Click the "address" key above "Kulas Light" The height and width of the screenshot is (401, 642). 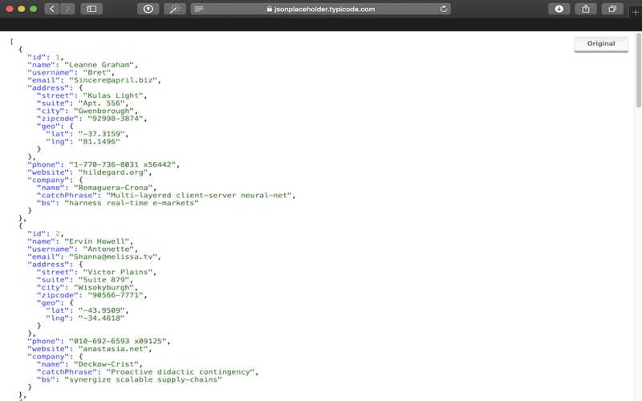[x=48, y=88]
